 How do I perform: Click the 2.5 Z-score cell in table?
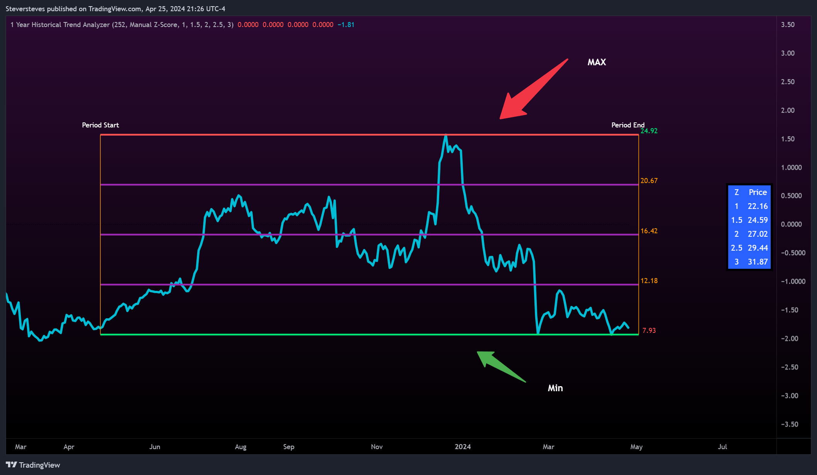tap(736, 248)
